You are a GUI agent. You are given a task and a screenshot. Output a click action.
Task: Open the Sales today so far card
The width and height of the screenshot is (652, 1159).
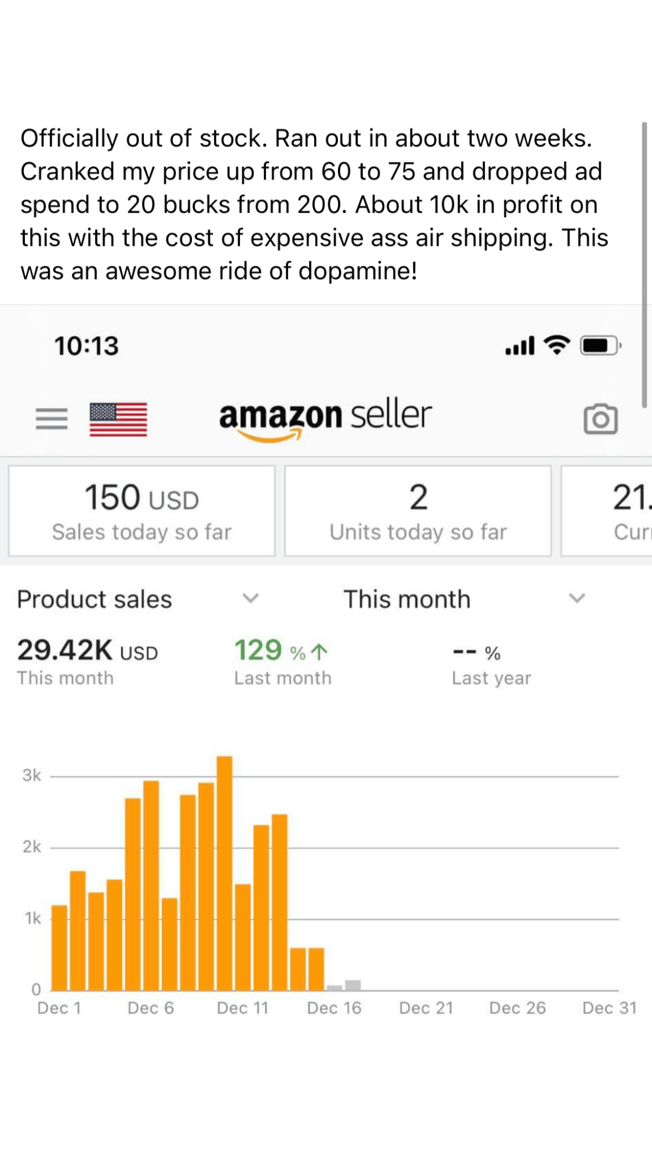pyautogui.click(x=141, y=510)
